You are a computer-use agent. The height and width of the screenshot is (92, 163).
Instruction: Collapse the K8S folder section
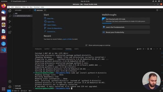click(x=14, y=13)
